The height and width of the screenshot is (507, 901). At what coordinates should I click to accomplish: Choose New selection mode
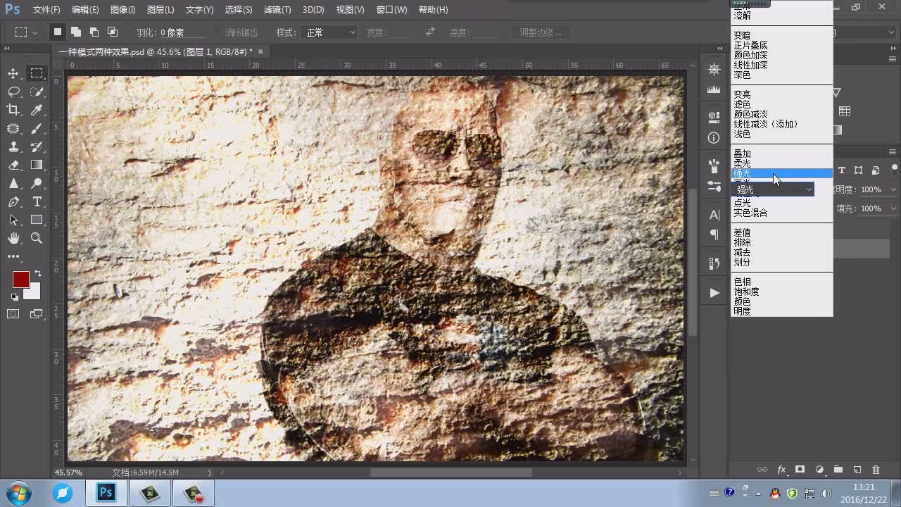[57, 32]
